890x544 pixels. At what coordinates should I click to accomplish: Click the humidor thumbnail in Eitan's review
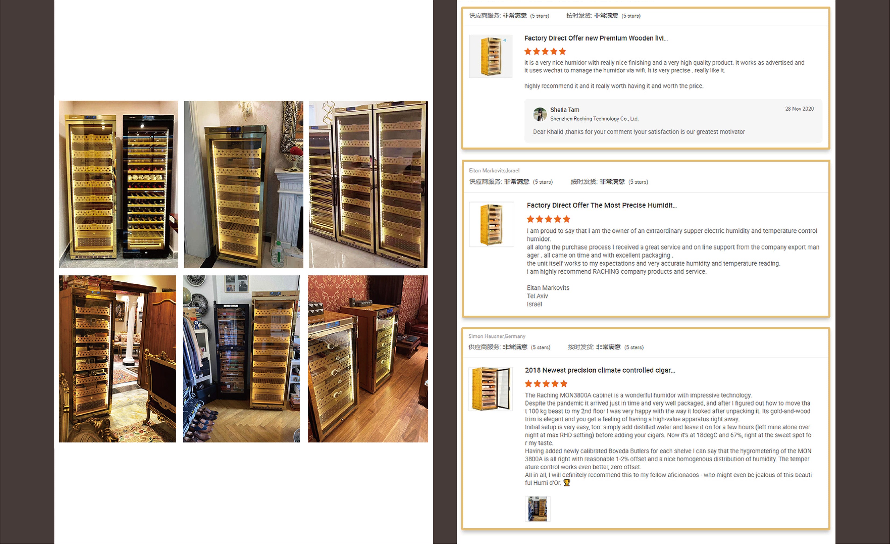pyautogui.click(x=491, y=224)
